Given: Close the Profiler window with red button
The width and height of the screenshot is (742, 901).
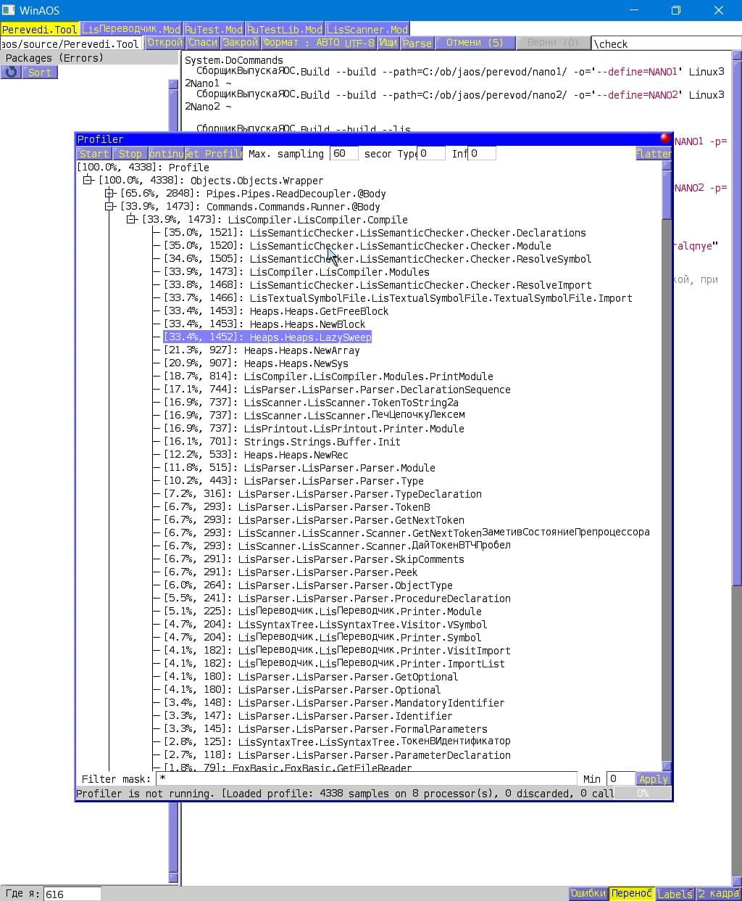Looking at the screenshot, I should (x=665, y=138).
